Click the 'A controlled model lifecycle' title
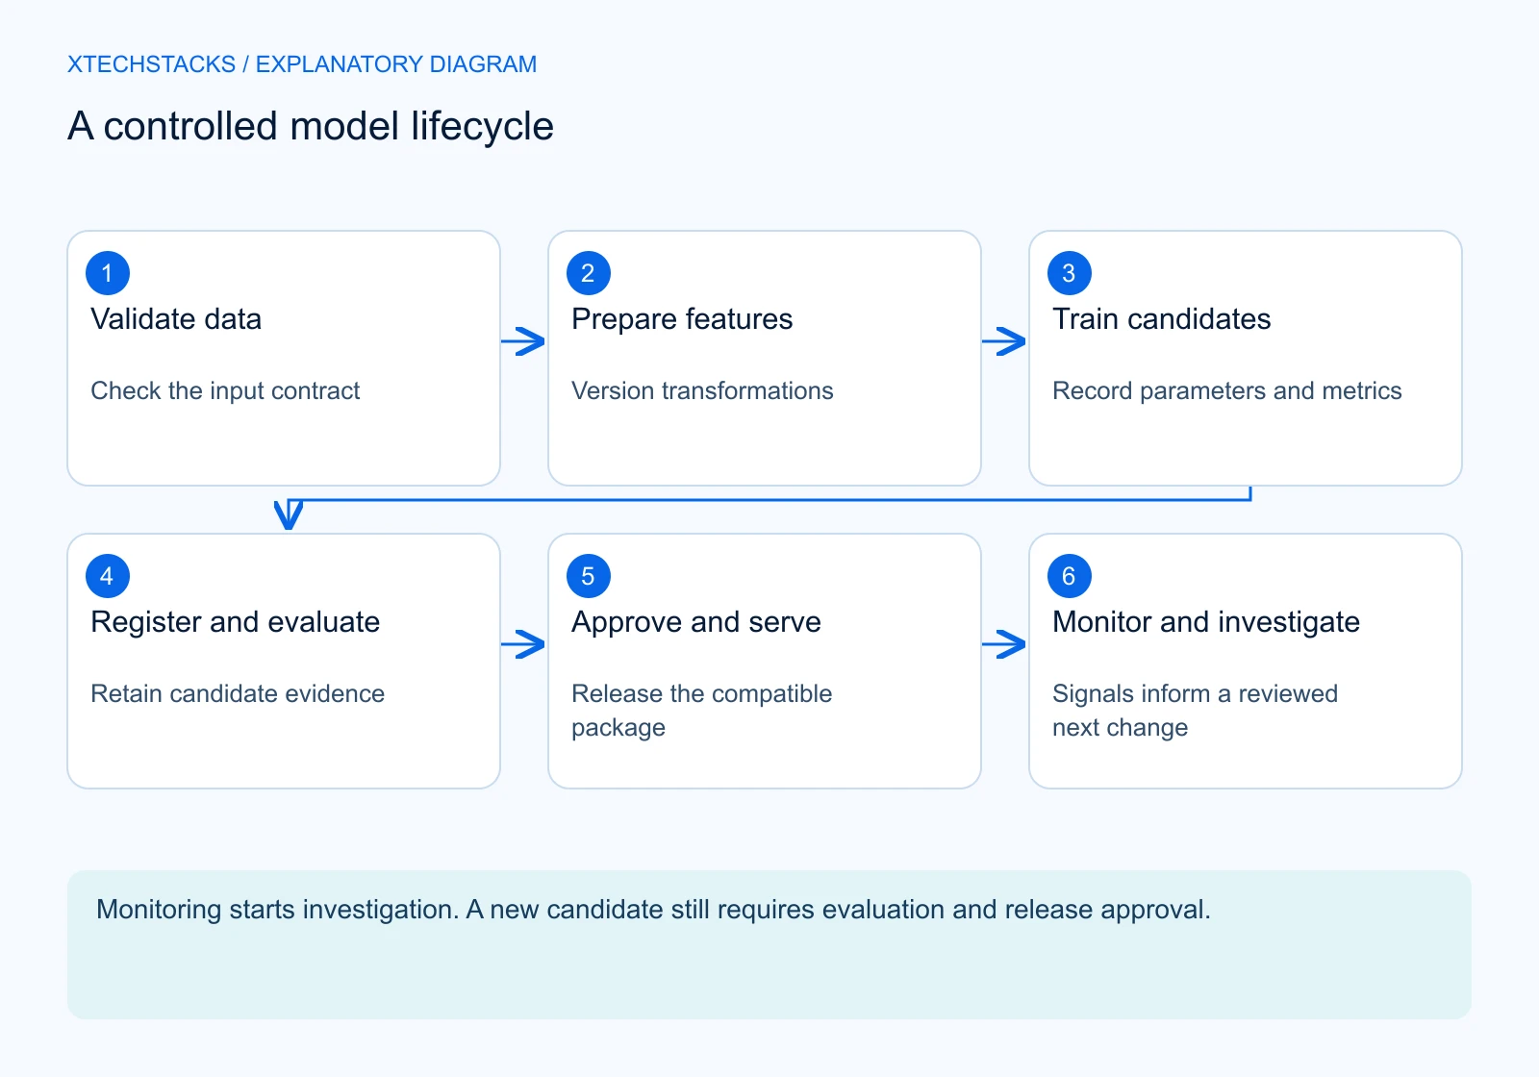Screen dimensions: 1539x1077 pos(311,127)
